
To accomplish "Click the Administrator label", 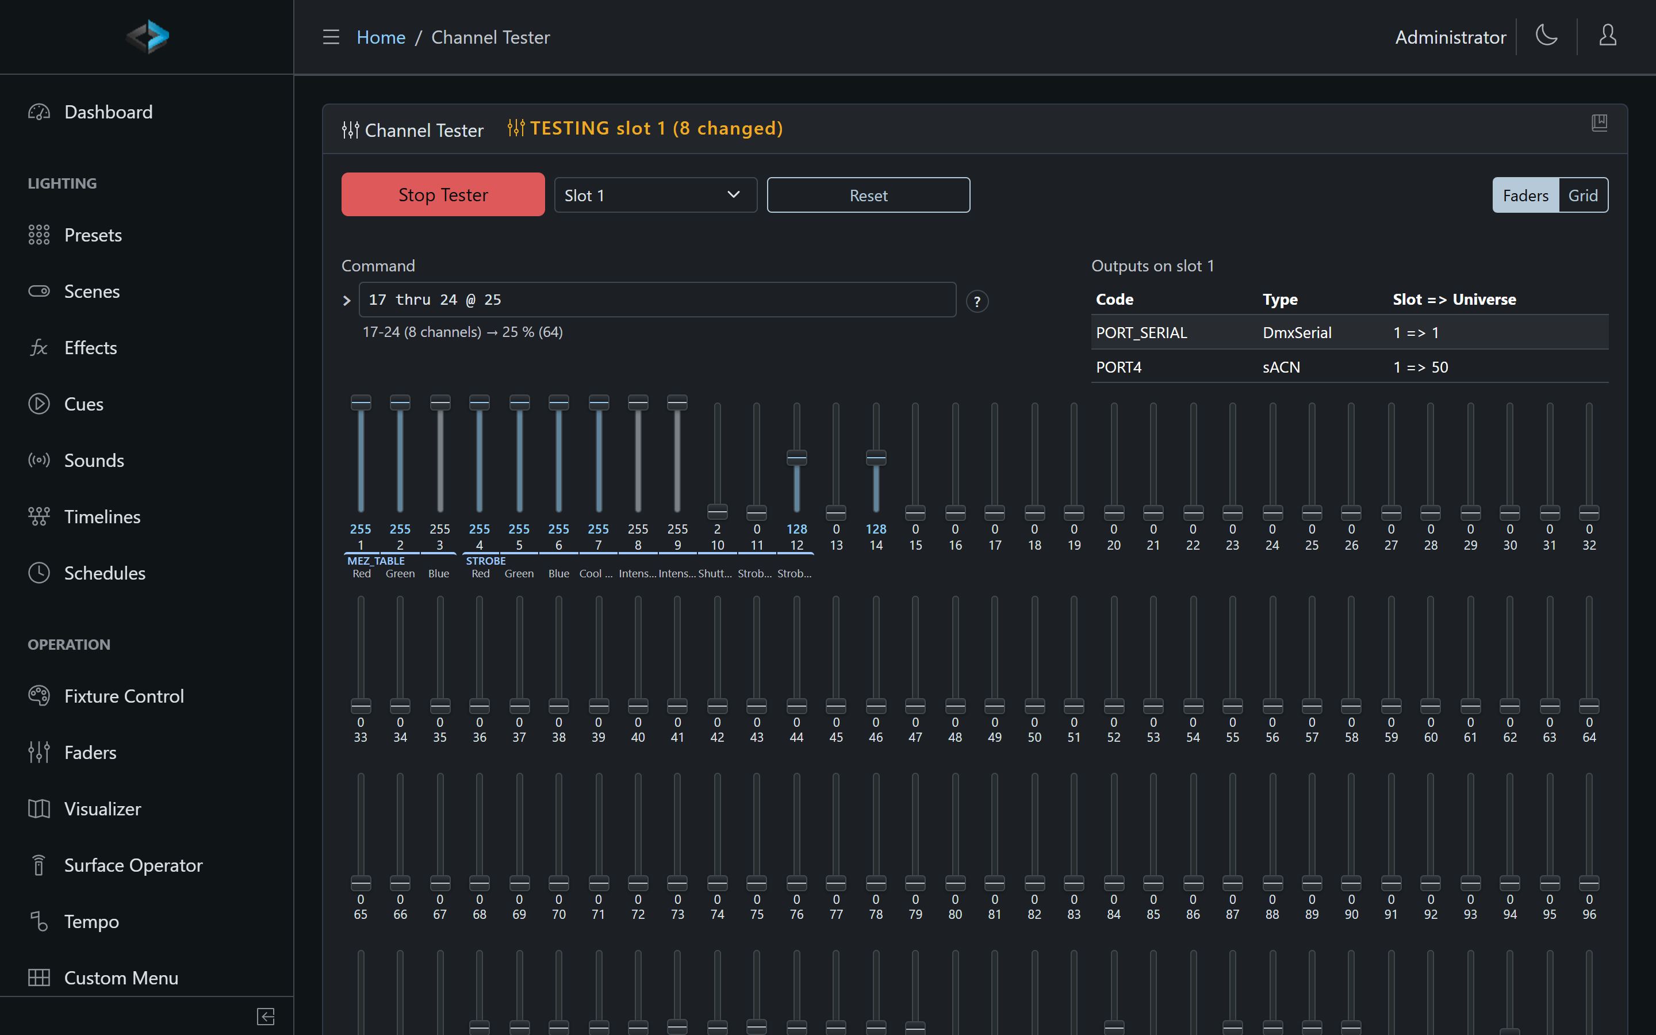I will click(x=1451, y=37).
